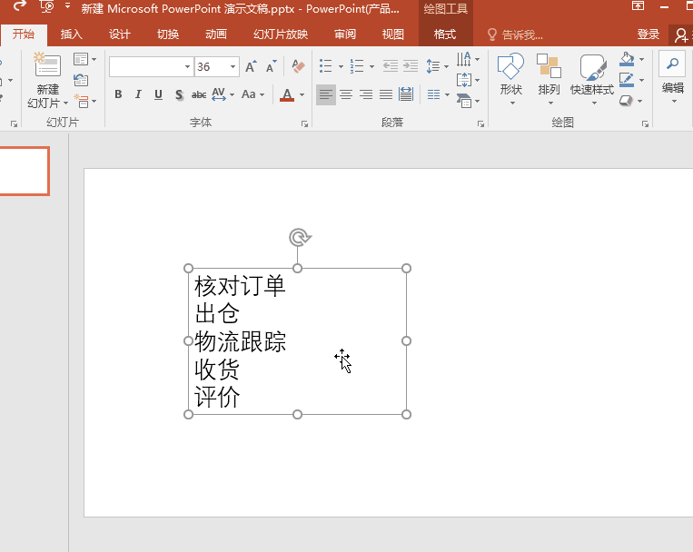
Task: Toggle text shadow S button
Action: coord(179,94)
